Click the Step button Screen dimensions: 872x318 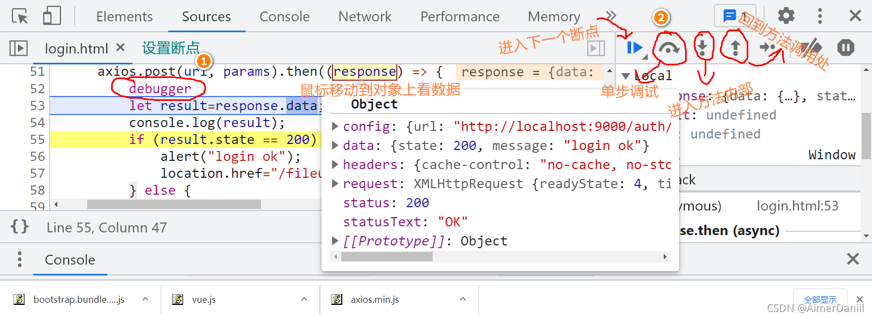768,48
